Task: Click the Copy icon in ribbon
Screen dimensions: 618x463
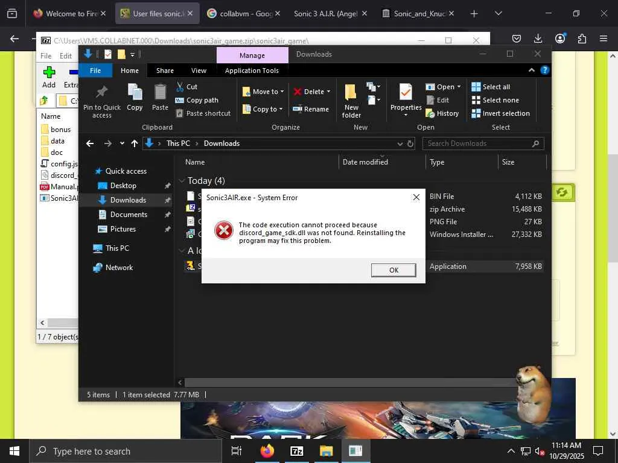Action: coord(135,92)
